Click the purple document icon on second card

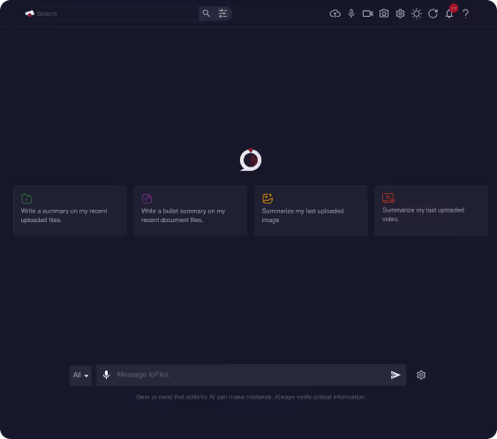(x=147, y=198)
